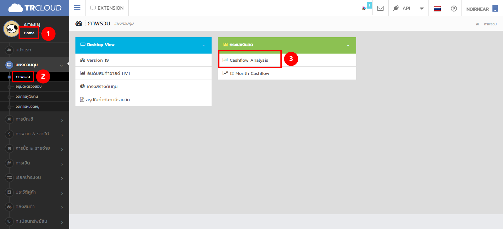Go to หน้าแรก in the sidebar
This screenshot has height=229, width=503.
(x=23, y=50)
